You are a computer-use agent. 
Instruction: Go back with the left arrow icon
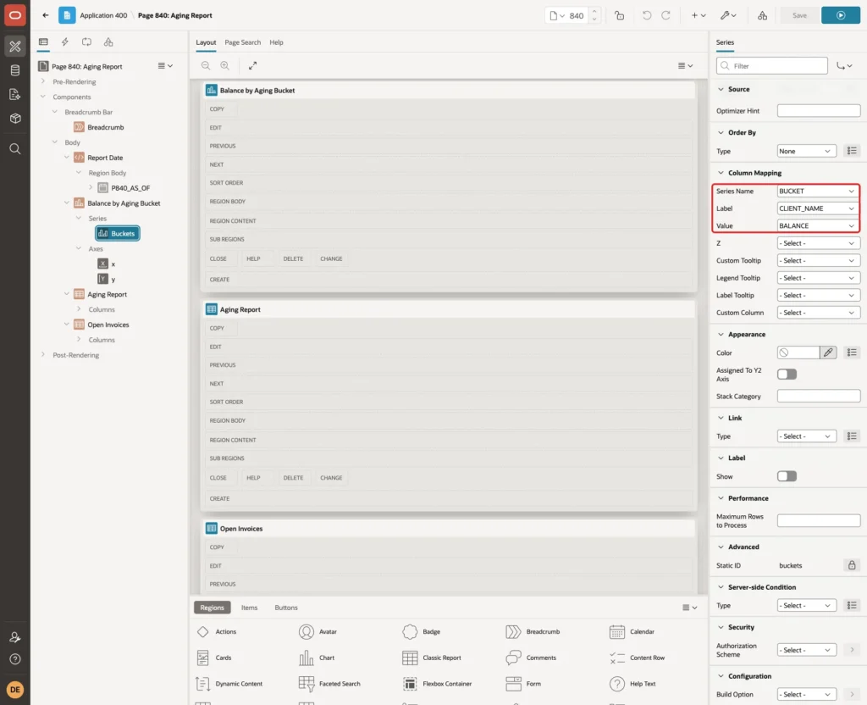(46, 15)
